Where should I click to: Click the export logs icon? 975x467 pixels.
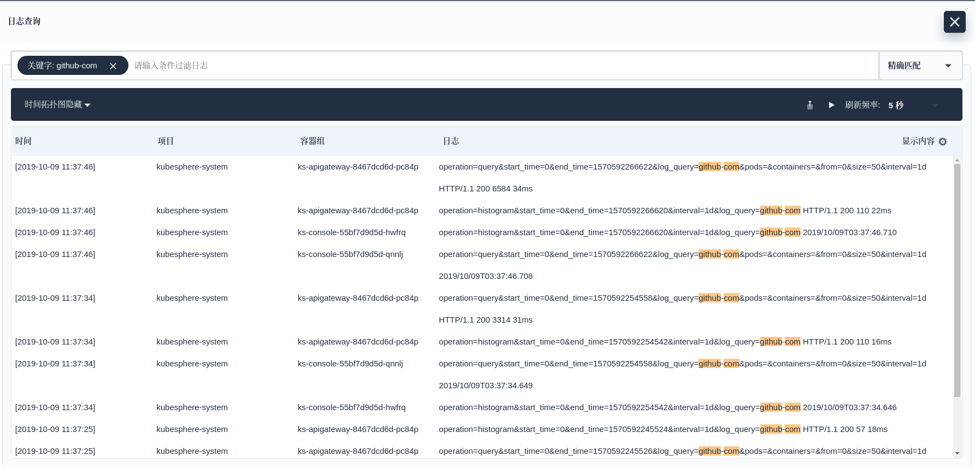click(810, 105)
